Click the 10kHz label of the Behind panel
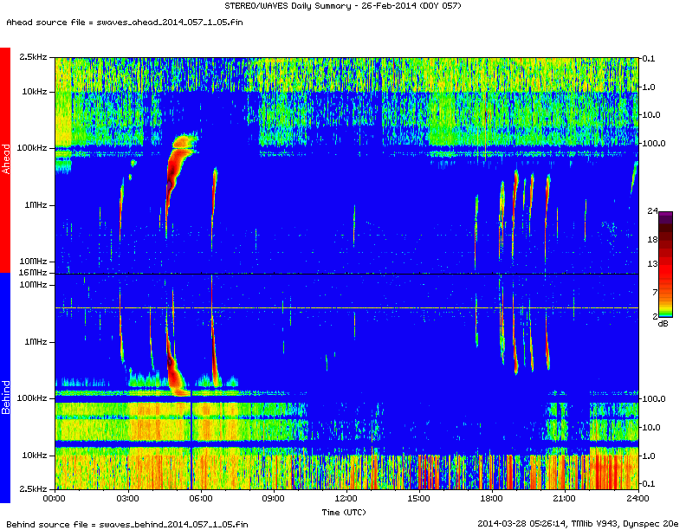This screenshot has height=530, width=686. point(35,456)
